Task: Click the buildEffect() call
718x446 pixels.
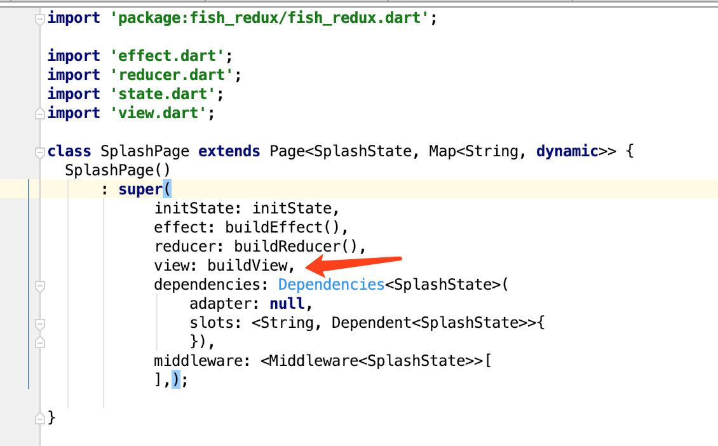Action: click(282, 227)
